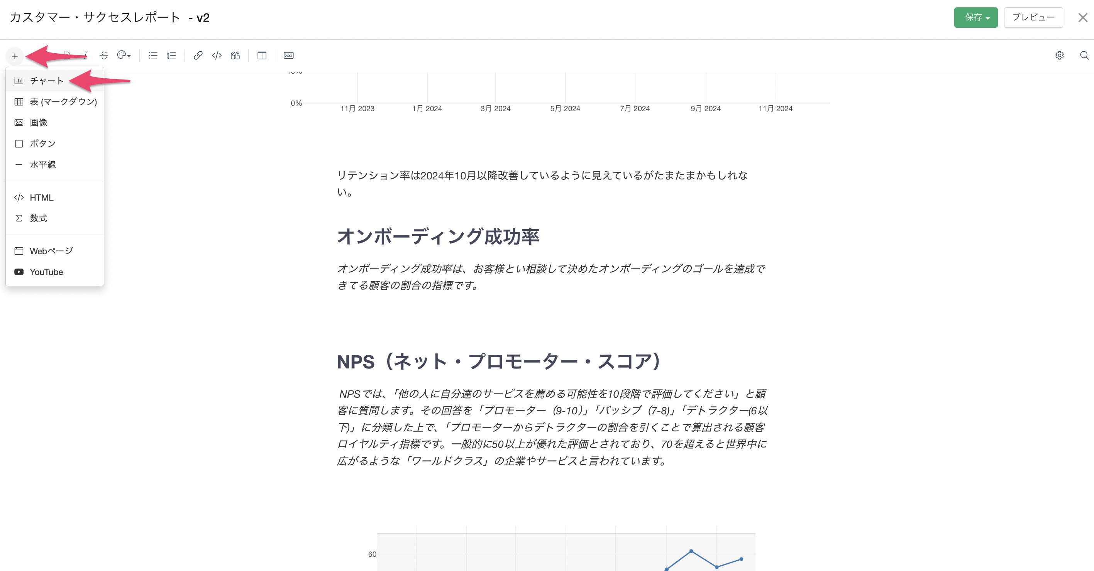Click the heading NPS（ネット・プロモーター・スコア）
Screen dimensions: 1094x571
(x=499, y=362)
